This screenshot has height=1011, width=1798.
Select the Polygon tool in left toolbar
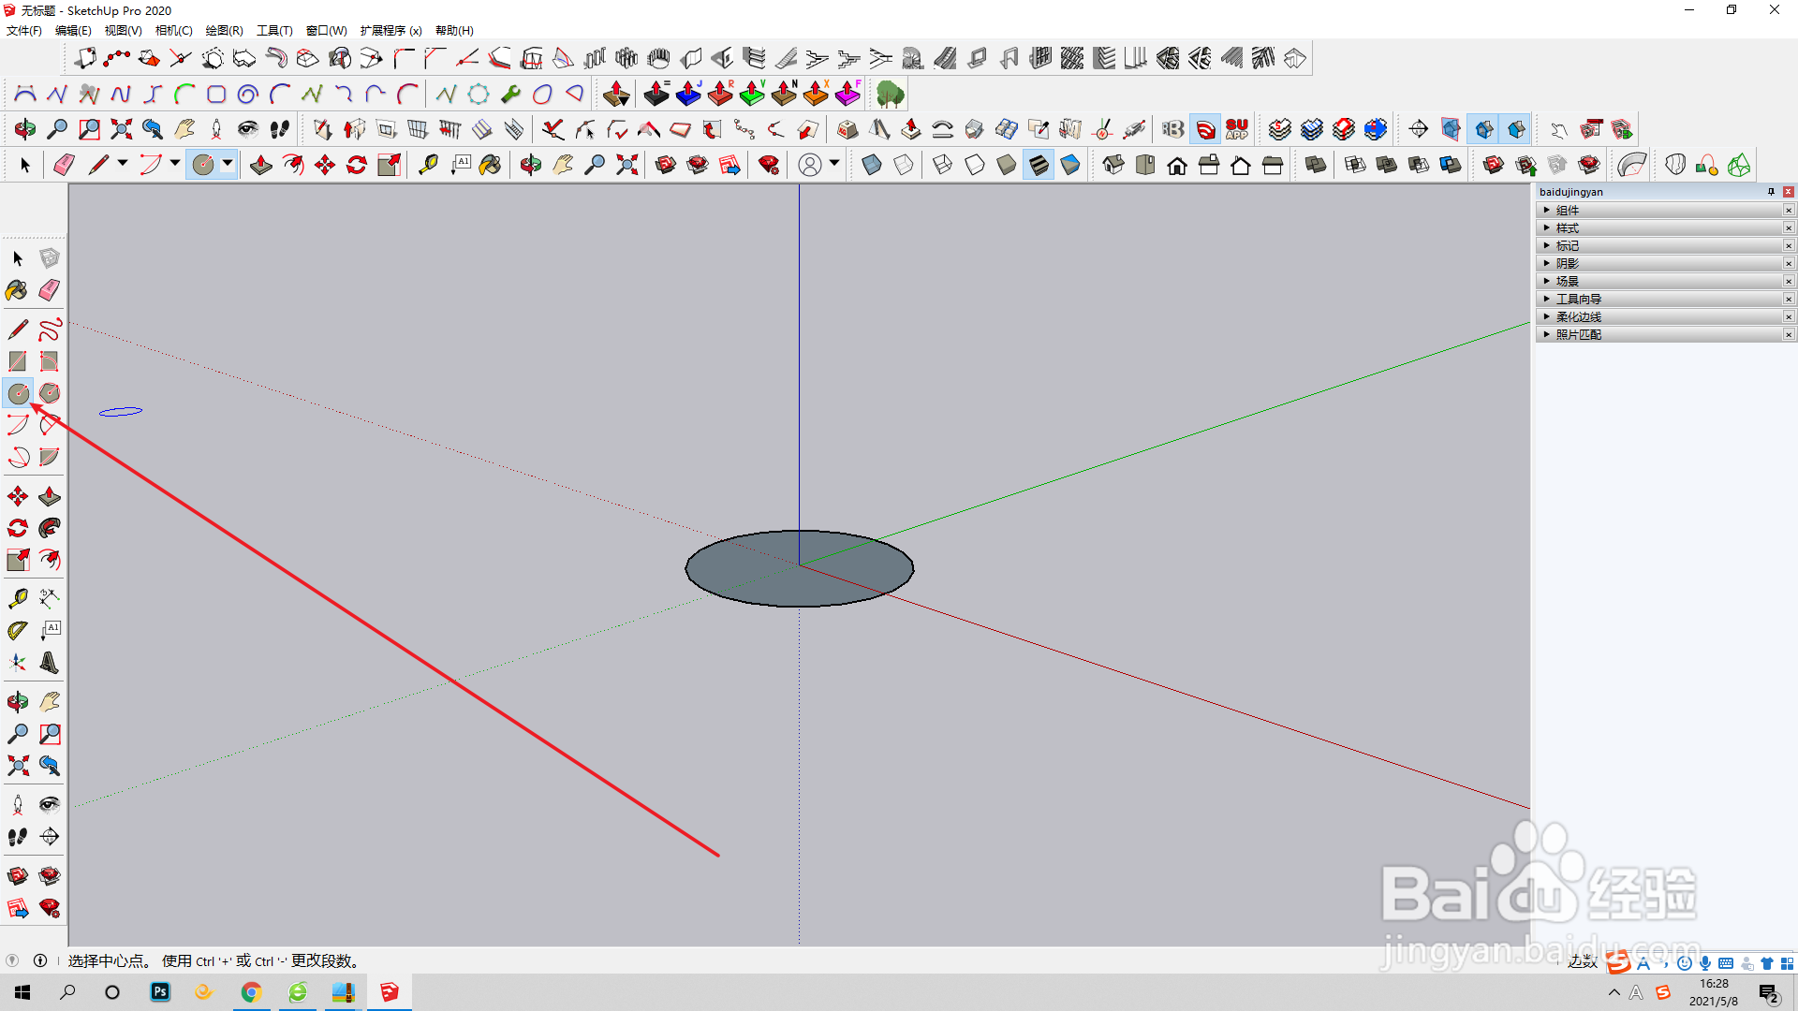tap(50, 393)
